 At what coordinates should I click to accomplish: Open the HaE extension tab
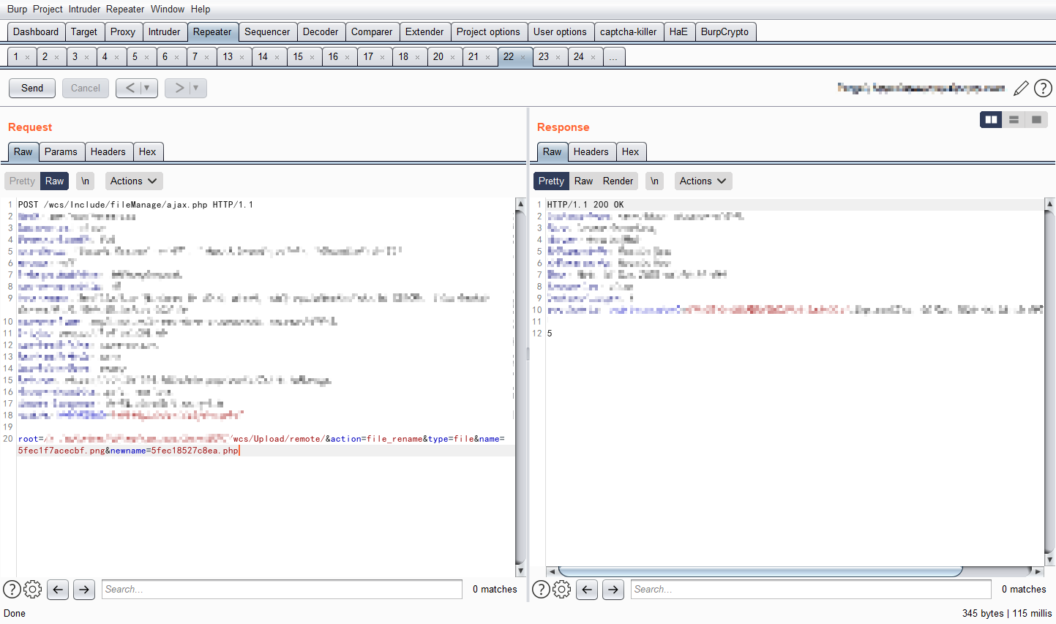[x=678, y=31]
